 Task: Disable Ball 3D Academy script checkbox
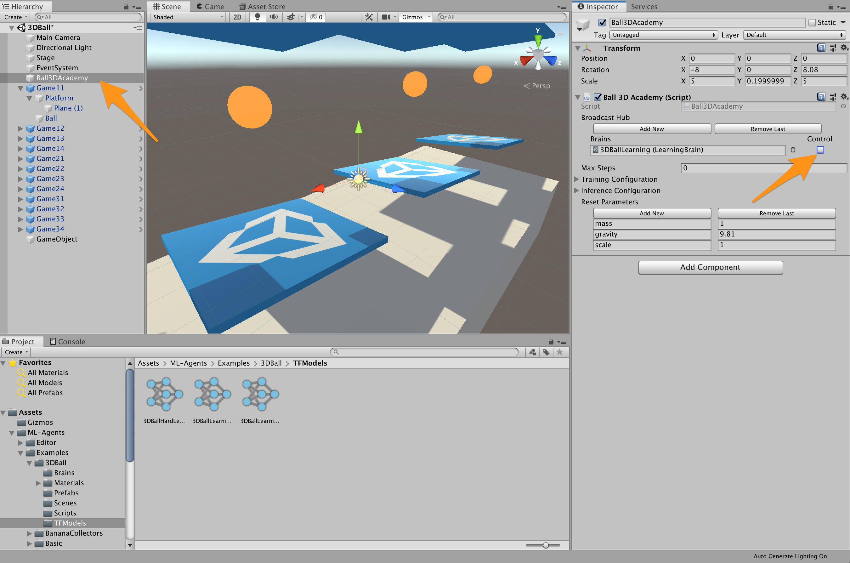(598, 97)
